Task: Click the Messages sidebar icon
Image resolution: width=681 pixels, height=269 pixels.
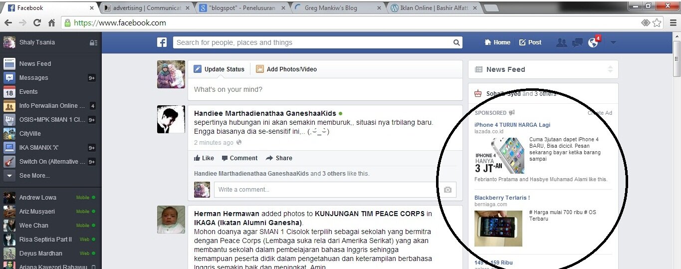Action: (9, 77)
